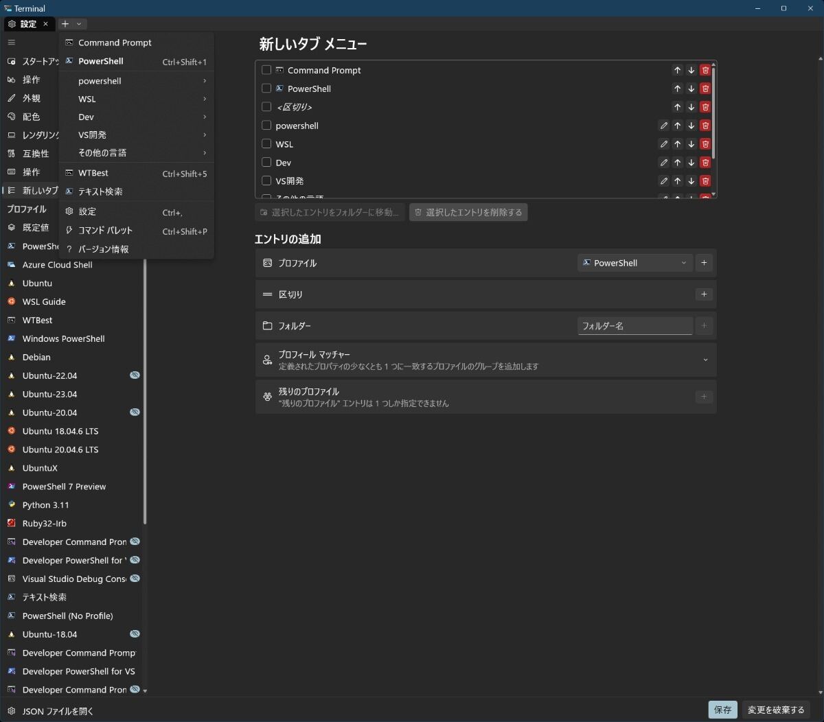Delete the Command Prompt entry
This screenshot has width=824, height=722.
705,70
